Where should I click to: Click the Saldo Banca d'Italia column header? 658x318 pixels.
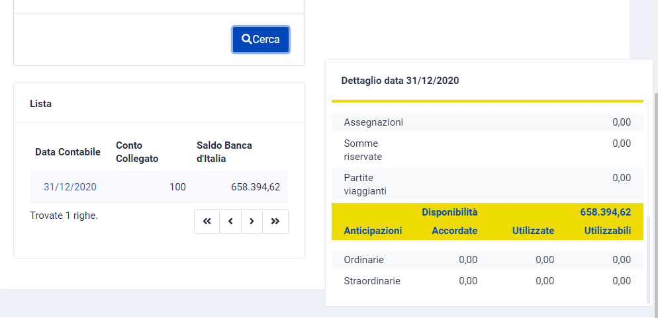[x=224, y=152]
